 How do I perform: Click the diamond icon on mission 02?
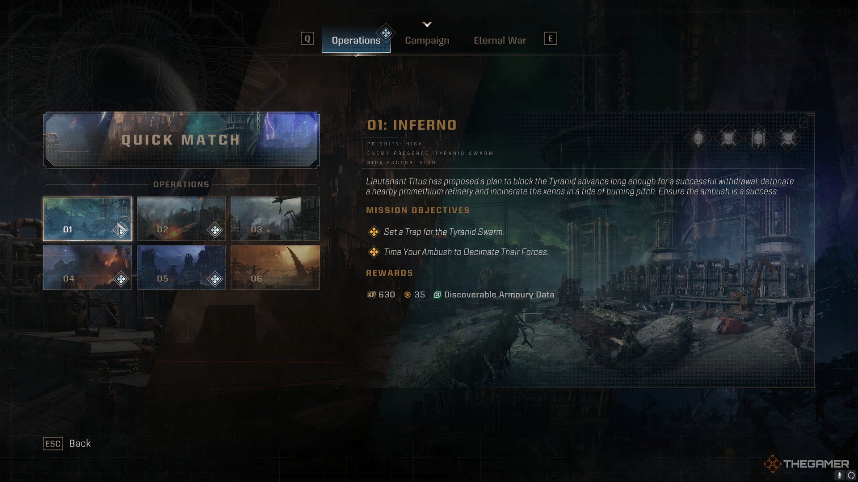coord(214,229)
